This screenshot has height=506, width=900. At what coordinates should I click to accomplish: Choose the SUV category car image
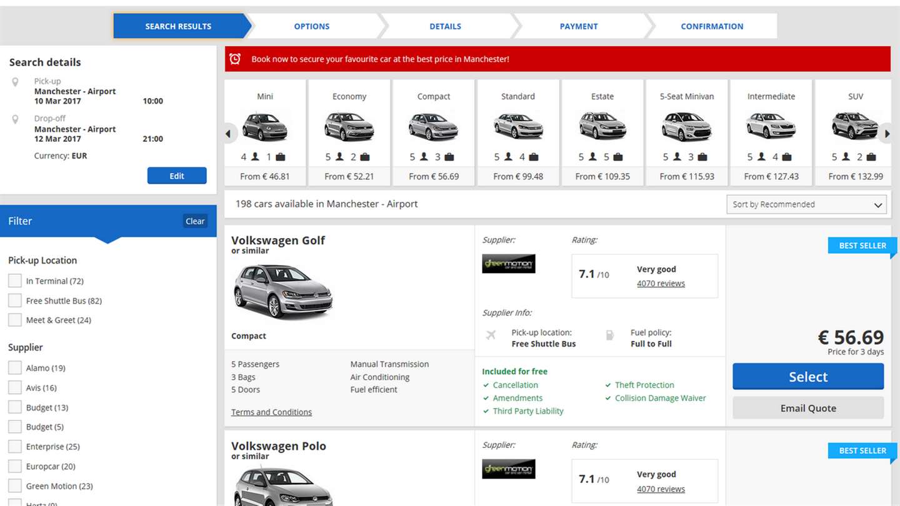click(x=855, y=126)
